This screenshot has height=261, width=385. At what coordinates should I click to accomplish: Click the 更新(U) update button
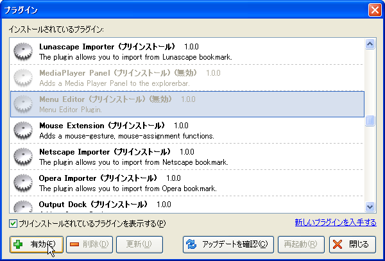pos(139,244)
